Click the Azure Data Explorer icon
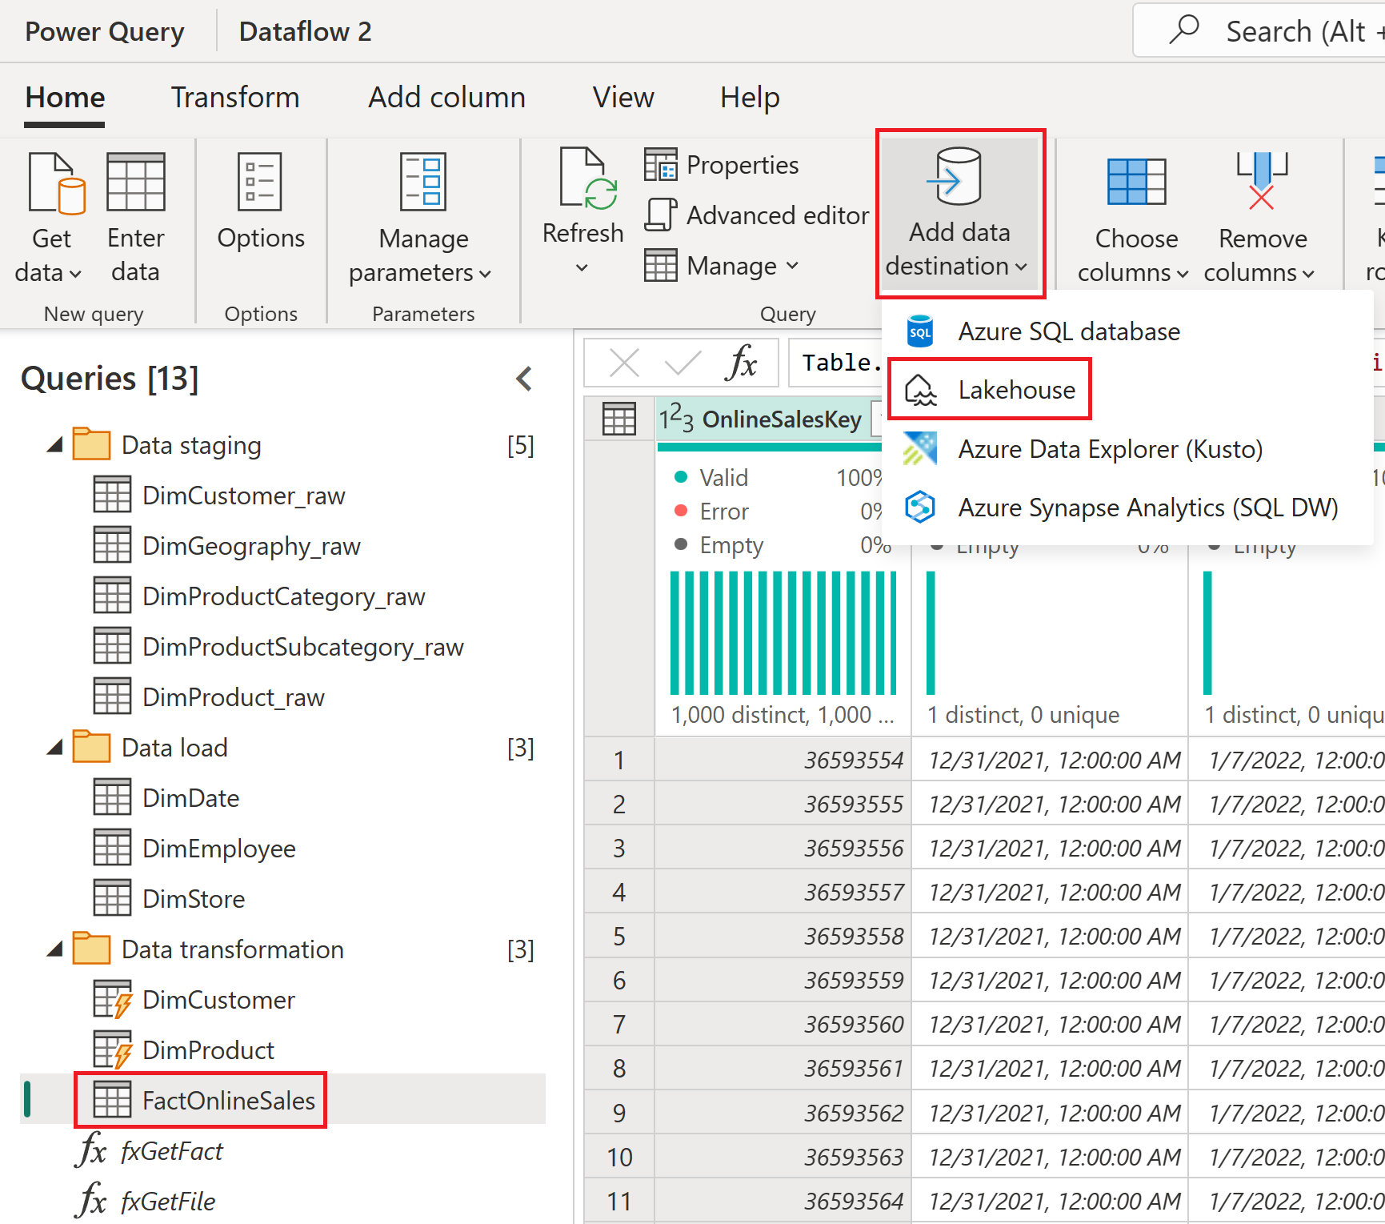 click(920, 449)
